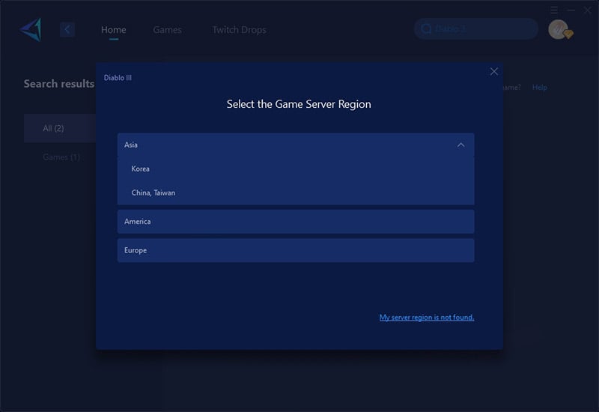Screen dimensions: 599x412
Task: Select the Games (1) filter
Action: point(61,157)
